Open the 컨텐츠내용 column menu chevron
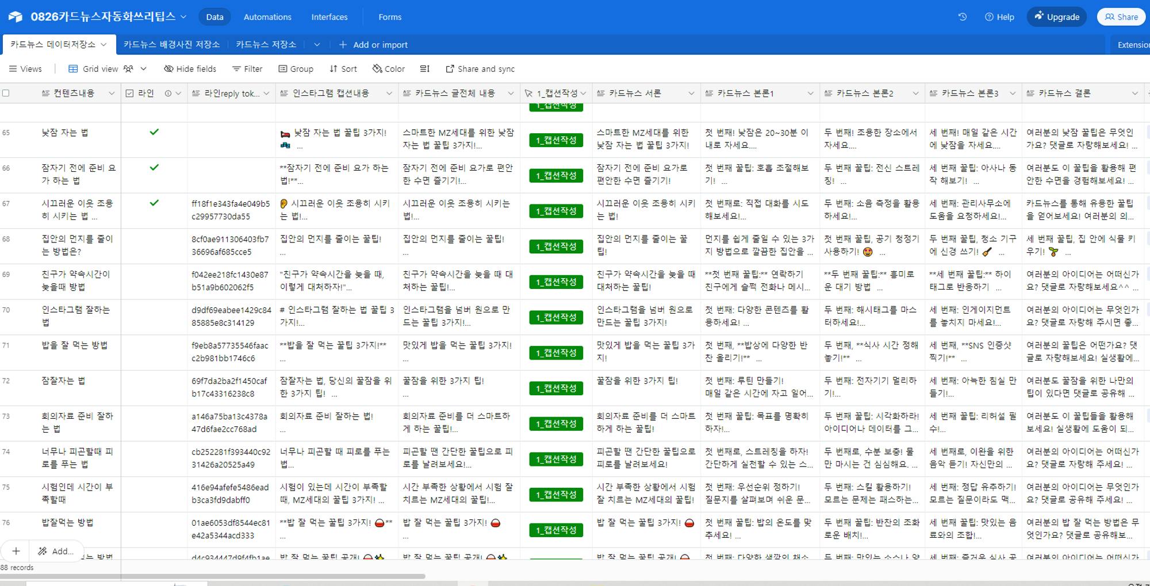The width and height of the screenshot is (1150, 586). pos(112,93)
